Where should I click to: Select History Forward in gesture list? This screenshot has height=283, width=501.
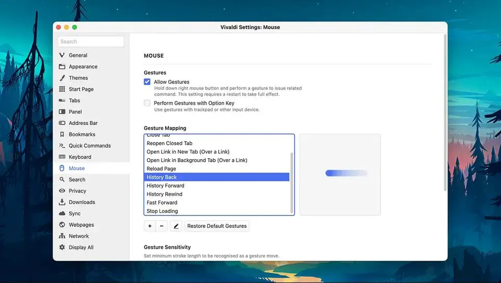(x=165, y=186)
